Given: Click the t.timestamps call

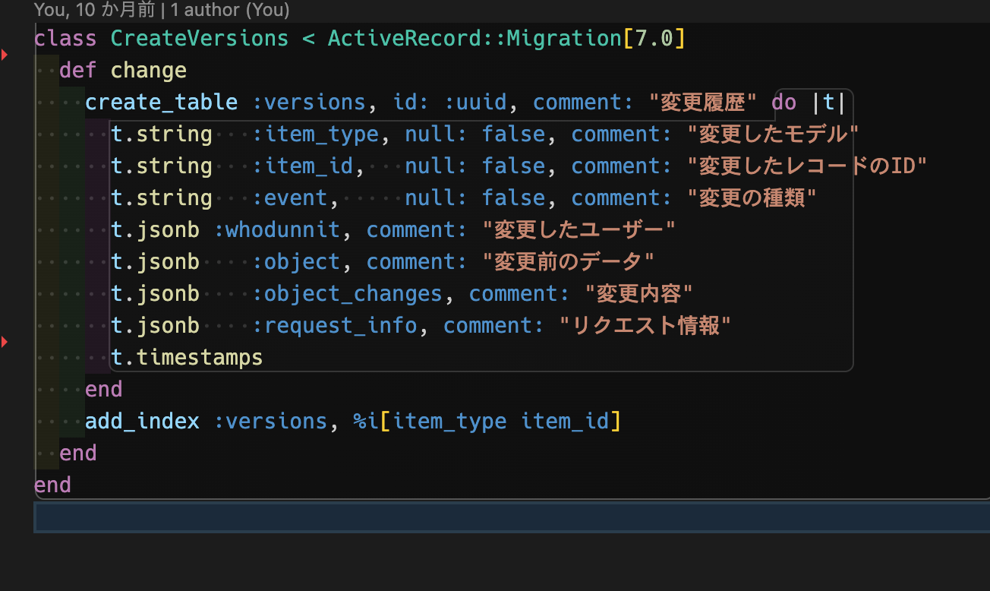Looking at the screenshot, I should 187,357.
